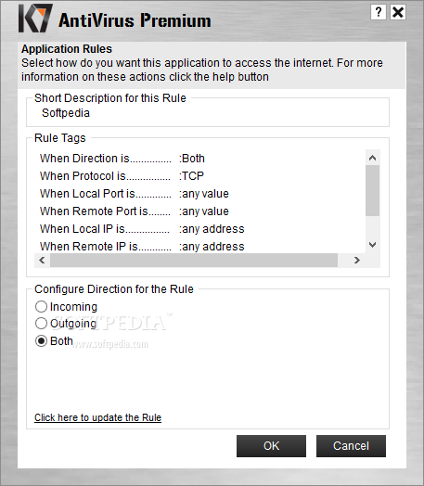This screenshot has width=424, height=486.
Task: Confirm with the OK button
Action: click(x=271, y=446)
